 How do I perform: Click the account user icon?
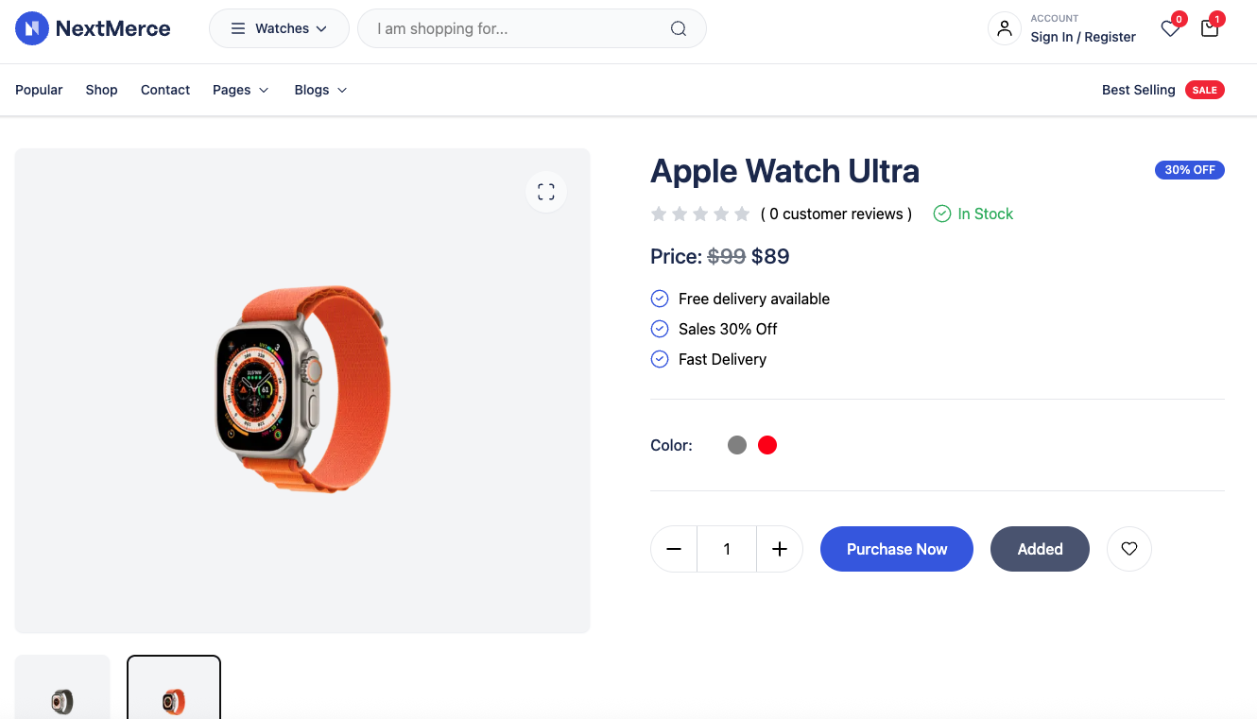tap(1004, 28)
